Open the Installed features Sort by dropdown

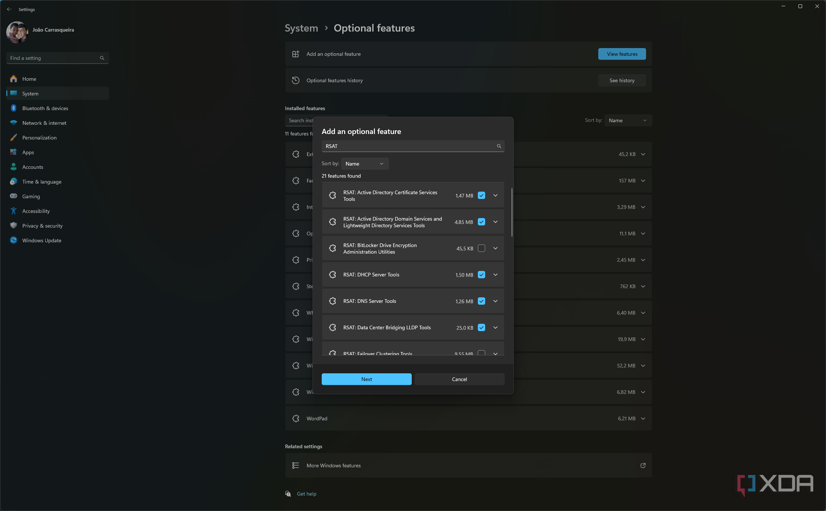tap(628, 120)
